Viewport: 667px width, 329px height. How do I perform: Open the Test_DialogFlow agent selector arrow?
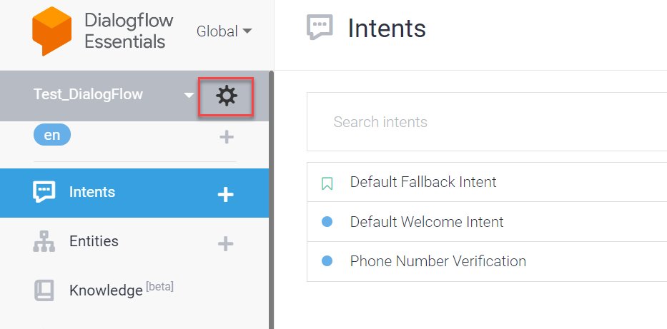(189, 95)
